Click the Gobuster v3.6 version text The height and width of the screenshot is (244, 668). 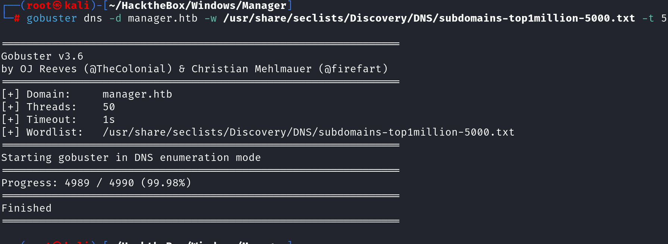point(42,56)
